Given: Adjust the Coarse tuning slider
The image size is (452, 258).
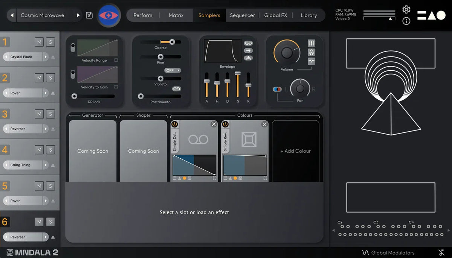Looking at the screenshot, I should tap(172, 42).
